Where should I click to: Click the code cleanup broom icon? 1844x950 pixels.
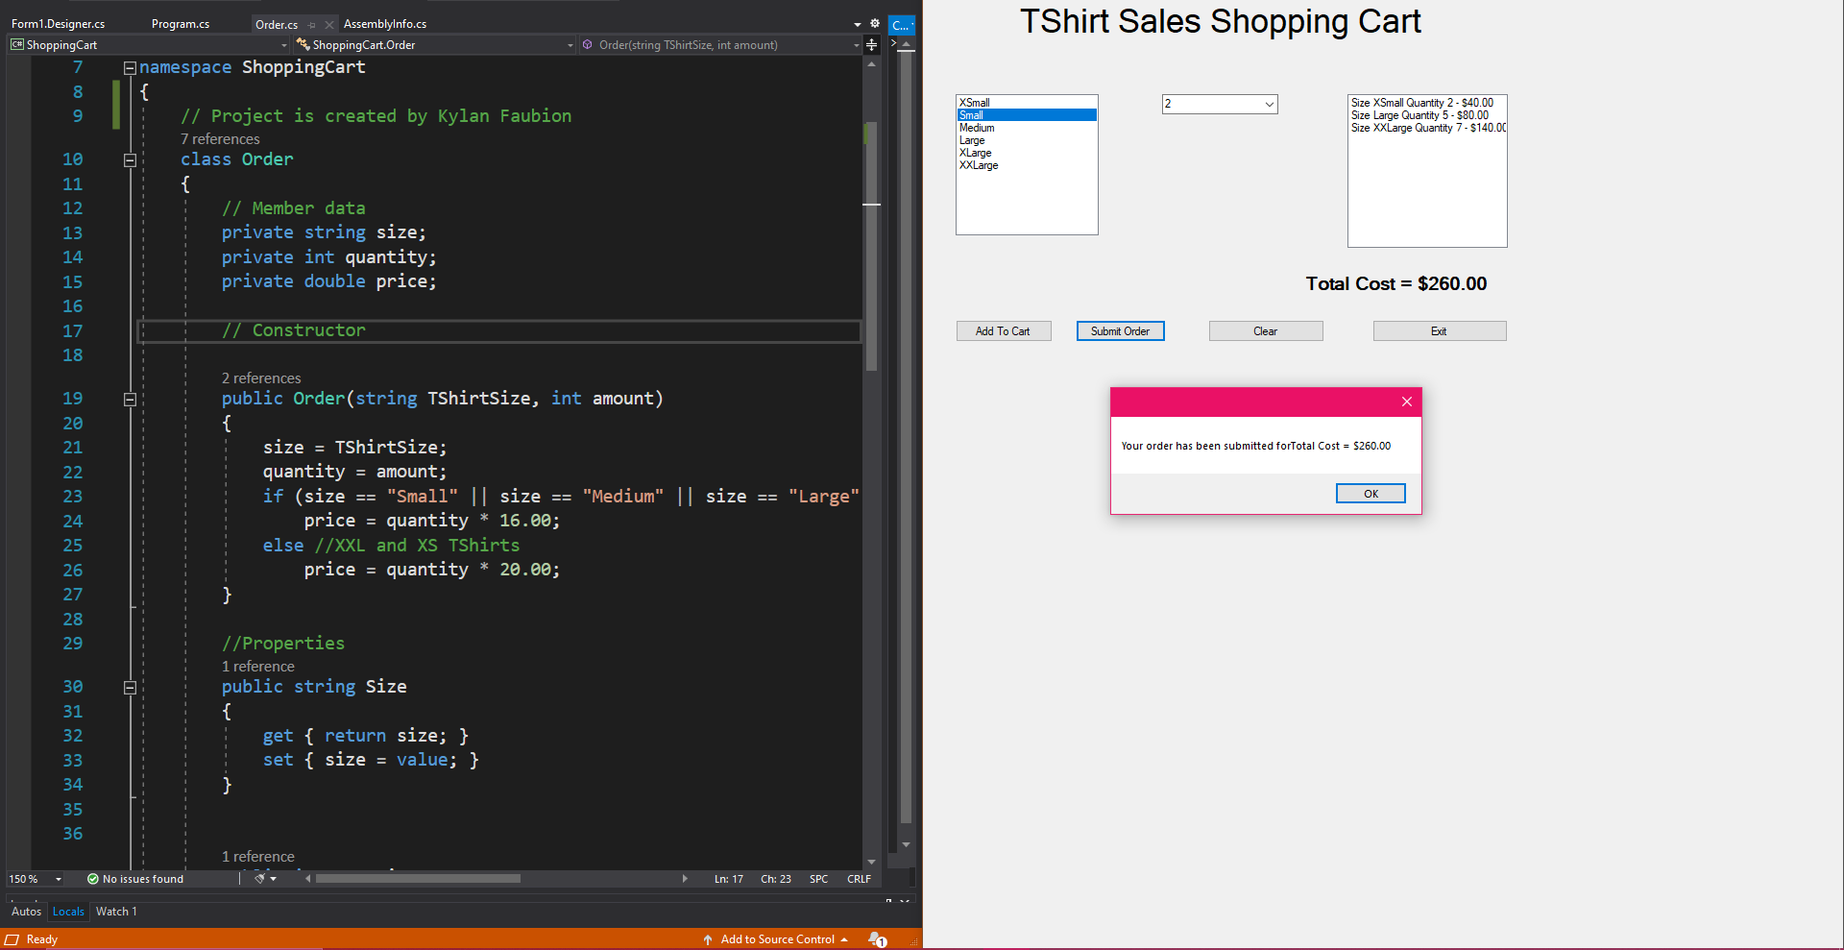click(259, 879)
